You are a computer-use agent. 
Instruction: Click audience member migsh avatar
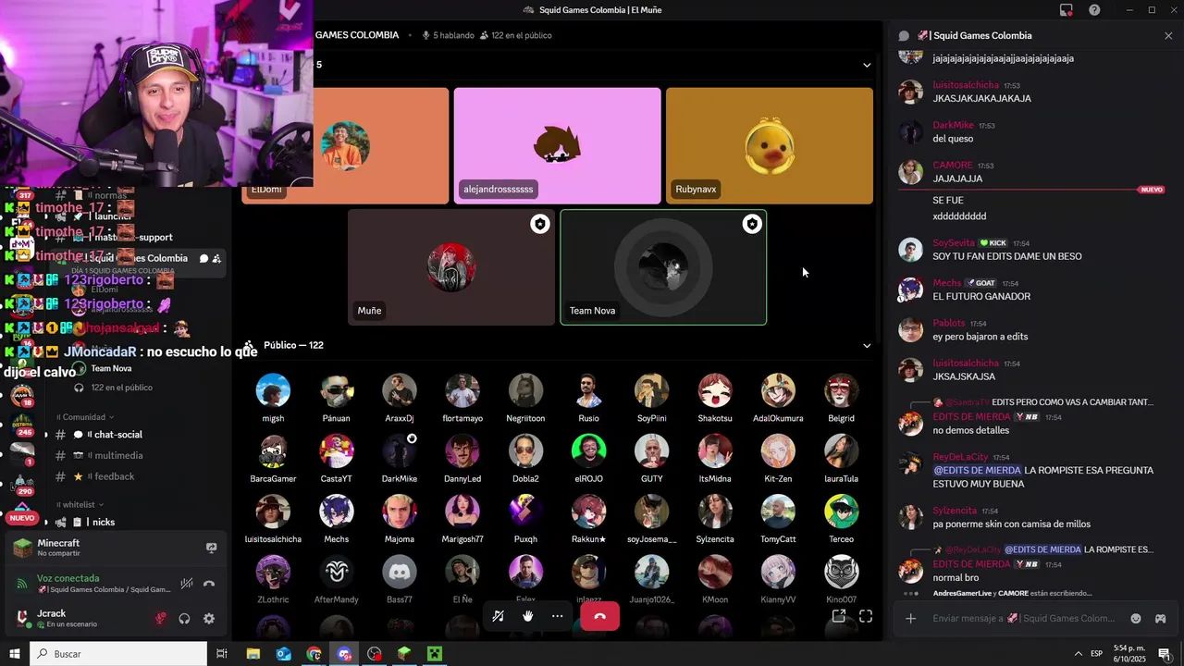coord(273,390)
